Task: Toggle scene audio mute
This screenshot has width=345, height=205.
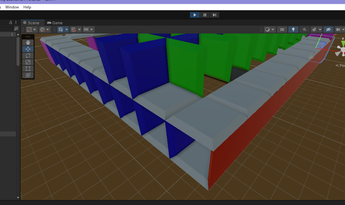Action: (304, 30)
